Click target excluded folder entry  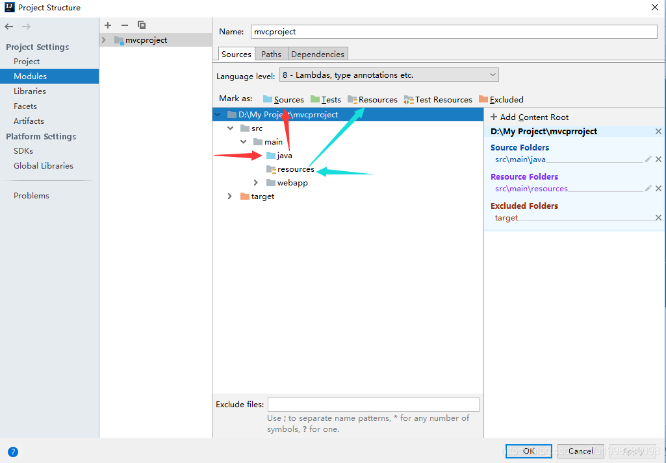506,218
